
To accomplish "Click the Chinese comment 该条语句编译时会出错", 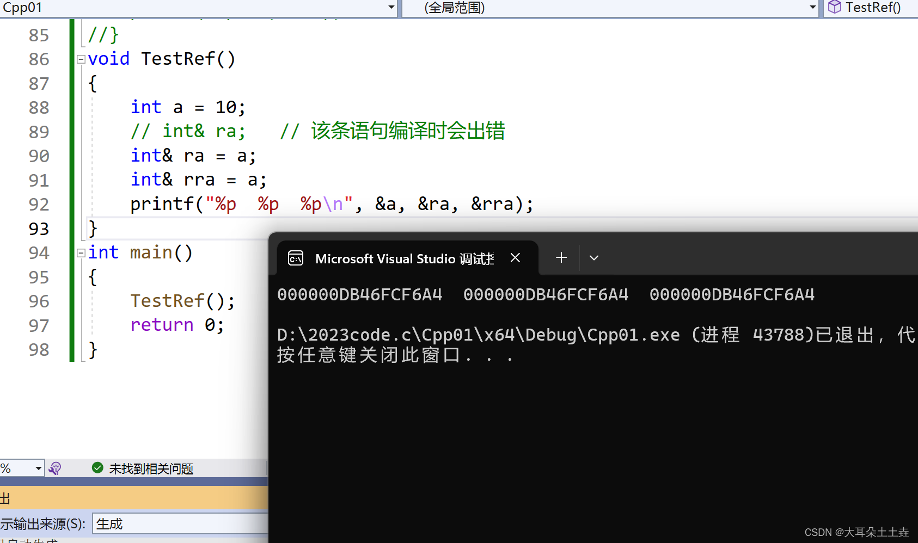I will coord(408,131).
